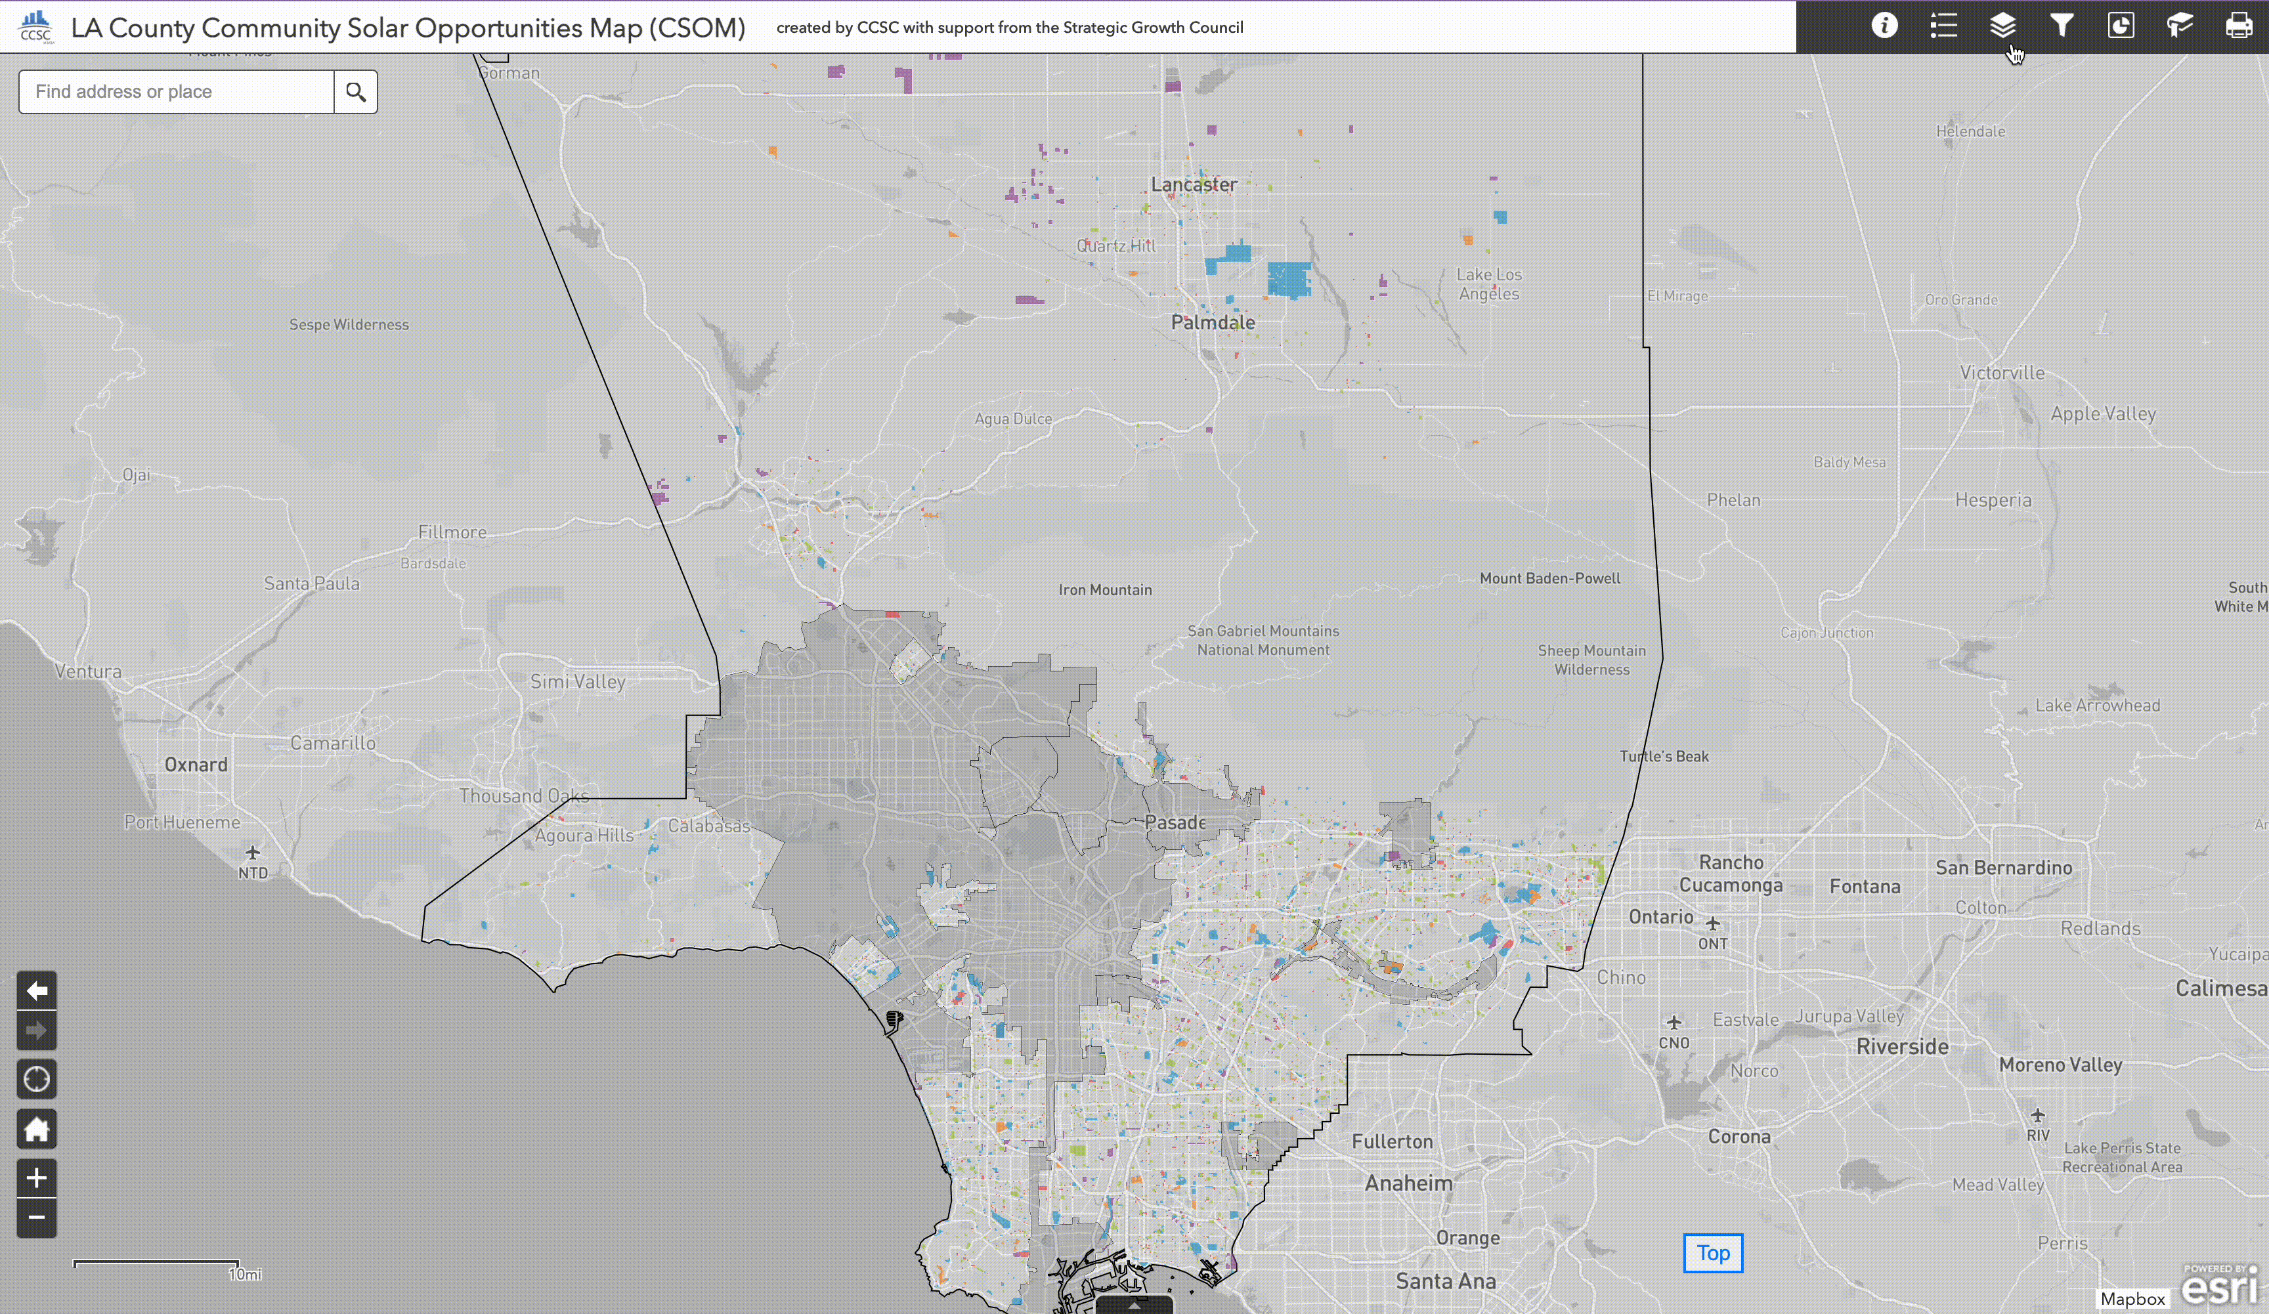Viewport: 2269px width, 1314px height.
Task: Click the CCSC logo in header
Action: click(36, 26)
